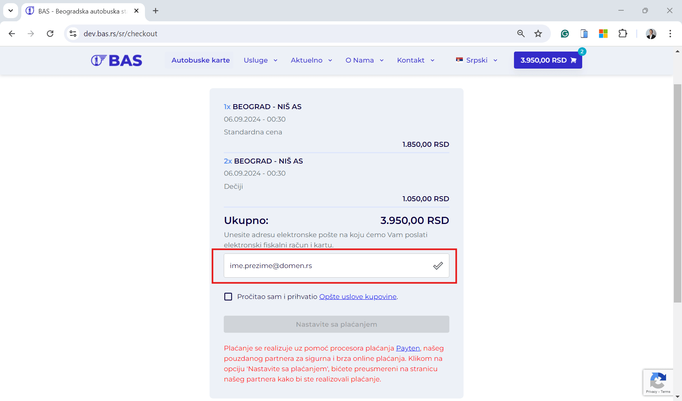The width and height of the screenshot is (682, 401).
Task: Open the Grammarly extension icon
Action: pos(565,33)
